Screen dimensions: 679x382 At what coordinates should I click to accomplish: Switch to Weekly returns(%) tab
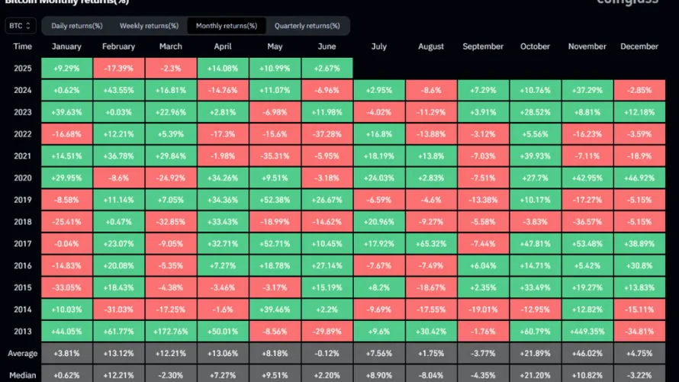pos(149,26)
